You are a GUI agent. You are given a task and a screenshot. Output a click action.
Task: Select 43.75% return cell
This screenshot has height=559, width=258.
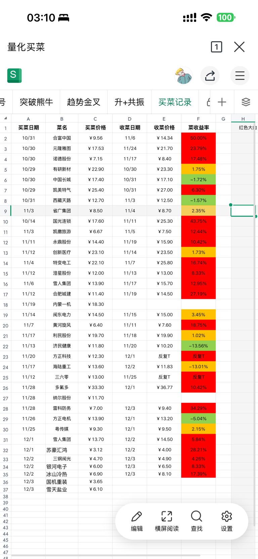[198, 221]
